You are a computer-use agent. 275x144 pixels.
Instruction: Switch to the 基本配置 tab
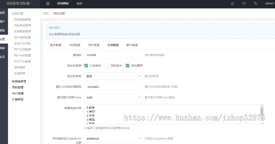56,45
